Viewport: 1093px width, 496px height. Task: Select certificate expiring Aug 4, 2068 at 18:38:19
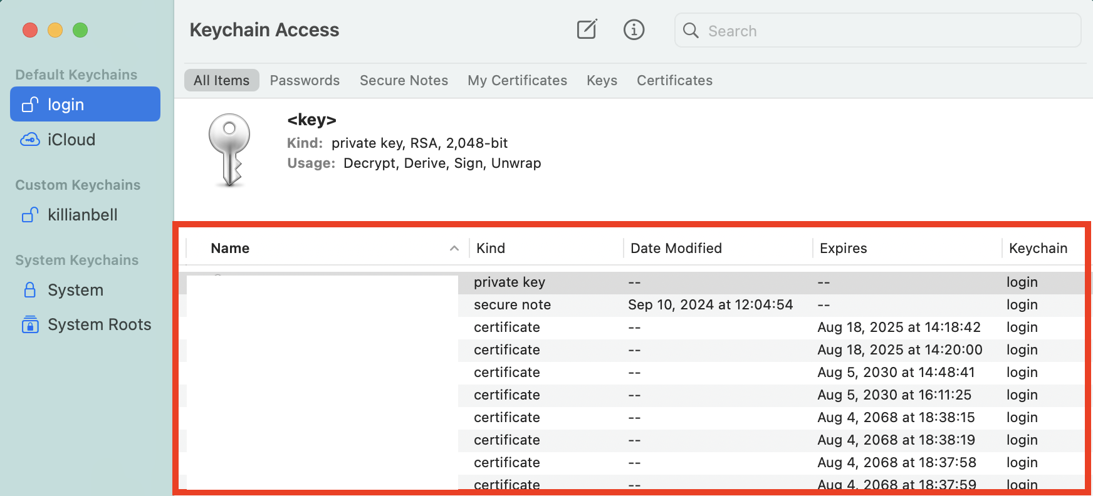pos(632,440)
